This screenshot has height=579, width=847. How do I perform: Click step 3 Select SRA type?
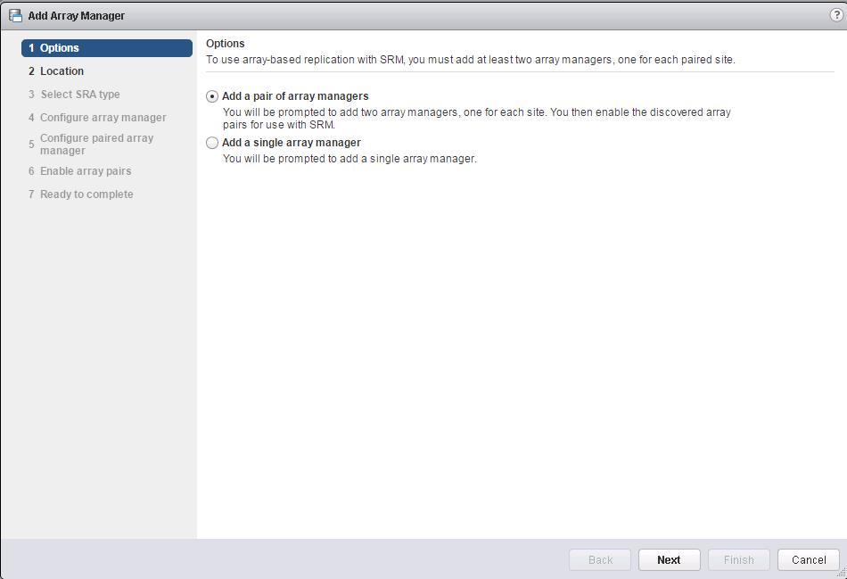pos(74,94)
